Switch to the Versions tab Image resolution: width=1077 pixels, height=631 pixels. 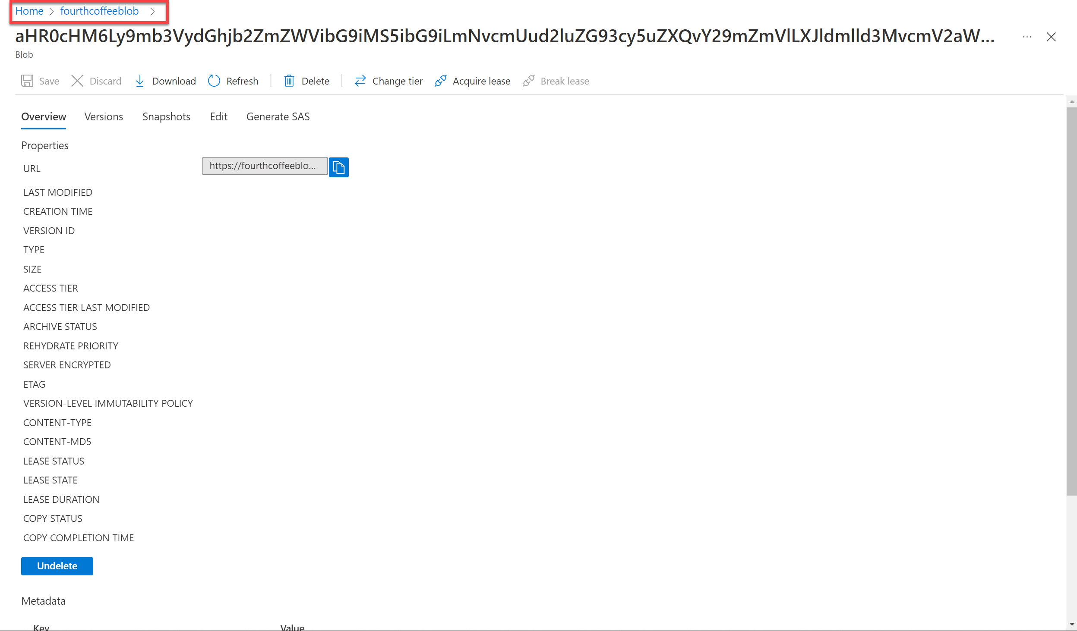[x=104, y=116]
